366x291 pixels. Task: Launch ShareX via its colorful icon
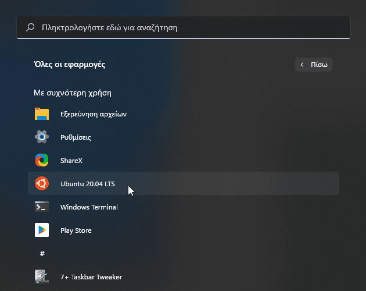click(x=42, y=160)
